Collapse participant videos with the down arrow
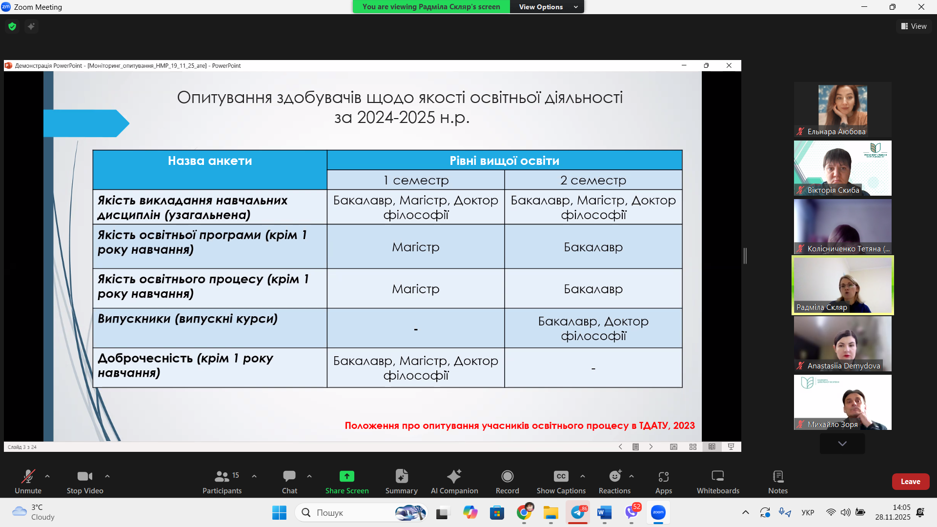 point(841,444)
